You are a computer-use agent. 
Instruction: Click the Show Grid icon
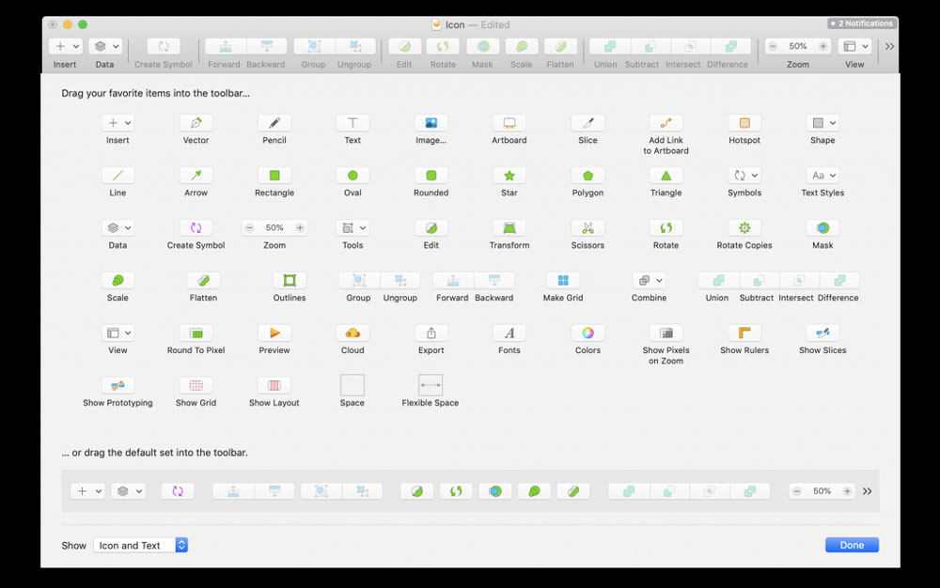click(196, 386)
